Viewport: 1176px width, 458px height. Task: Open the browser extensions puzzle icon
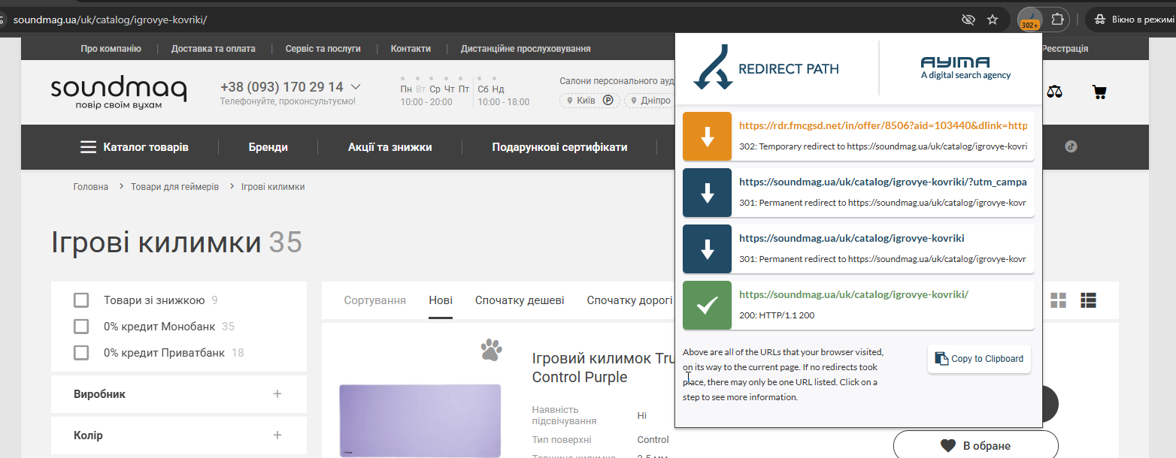pos(1057,20)
